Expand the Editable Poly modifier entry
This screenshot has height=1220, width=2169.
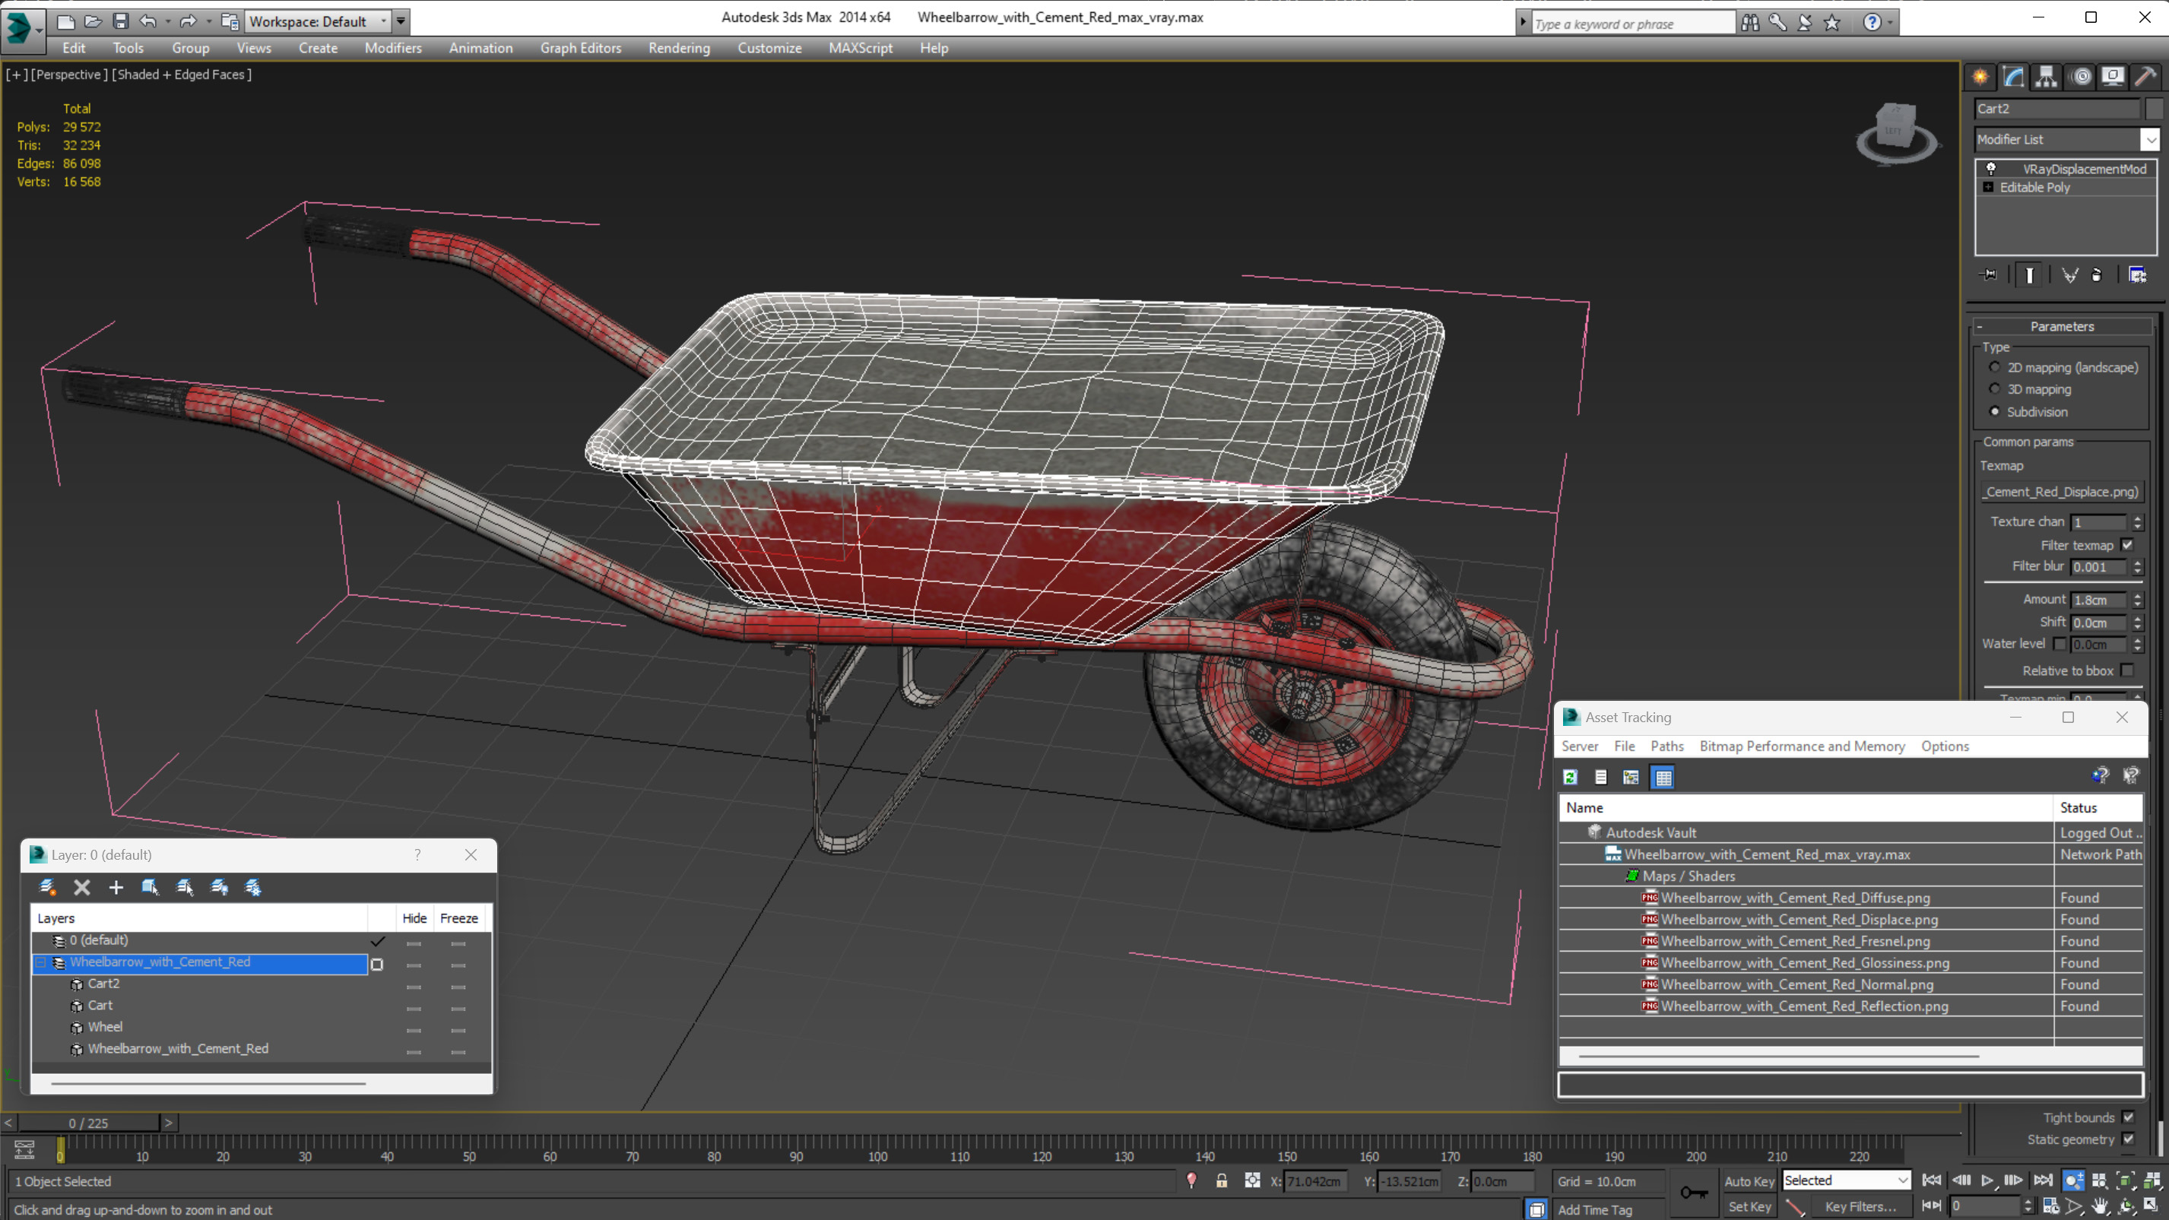(x=1988, y=188)
